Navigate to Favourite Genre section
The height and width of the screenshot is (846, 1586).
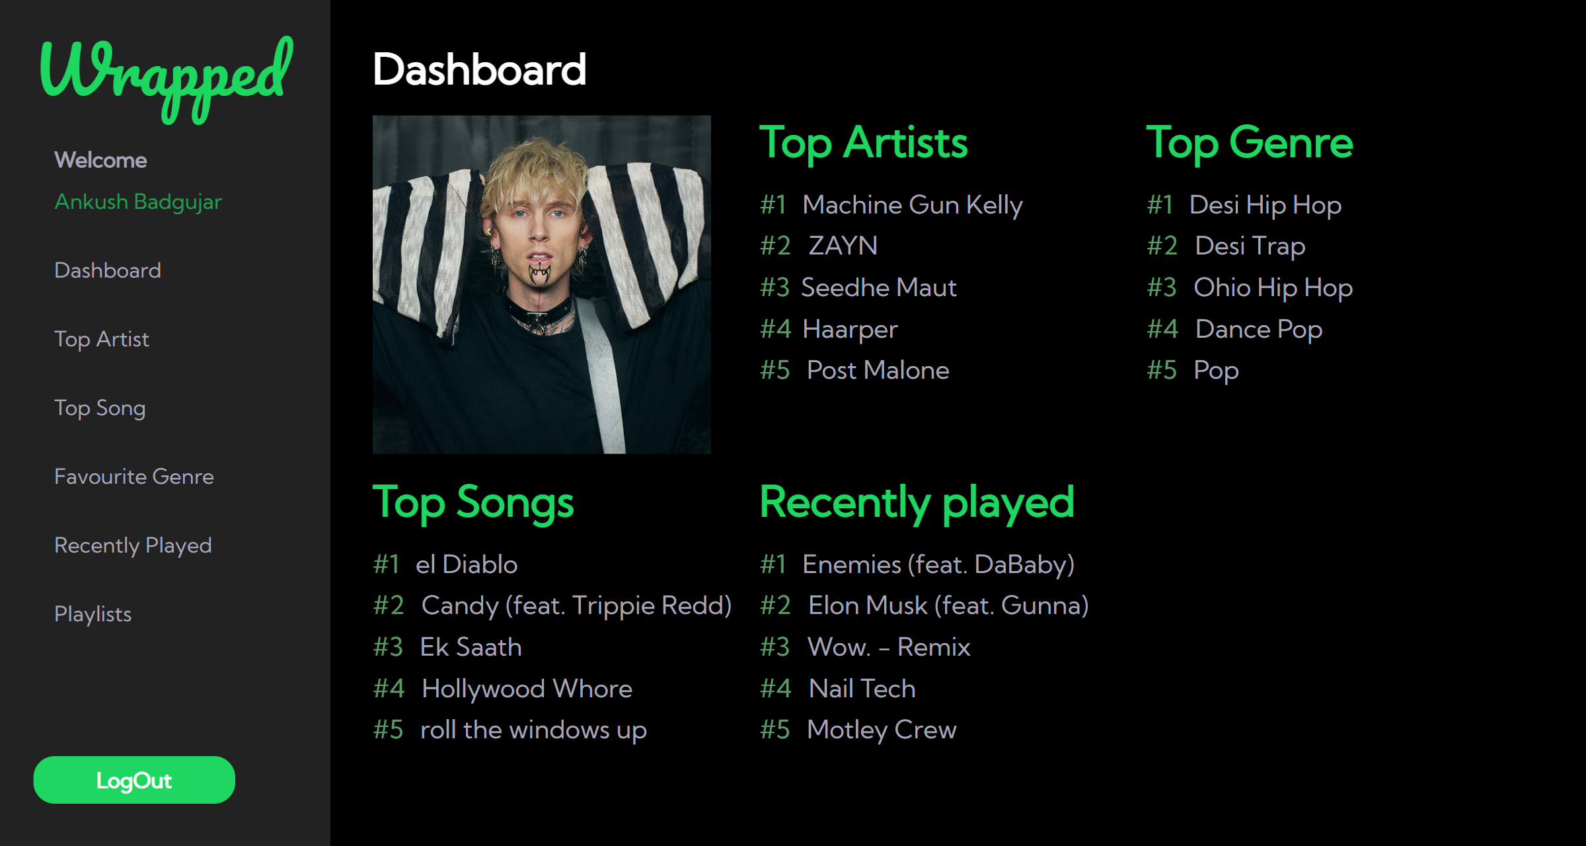pyautogui.click(x=133, y=476)
